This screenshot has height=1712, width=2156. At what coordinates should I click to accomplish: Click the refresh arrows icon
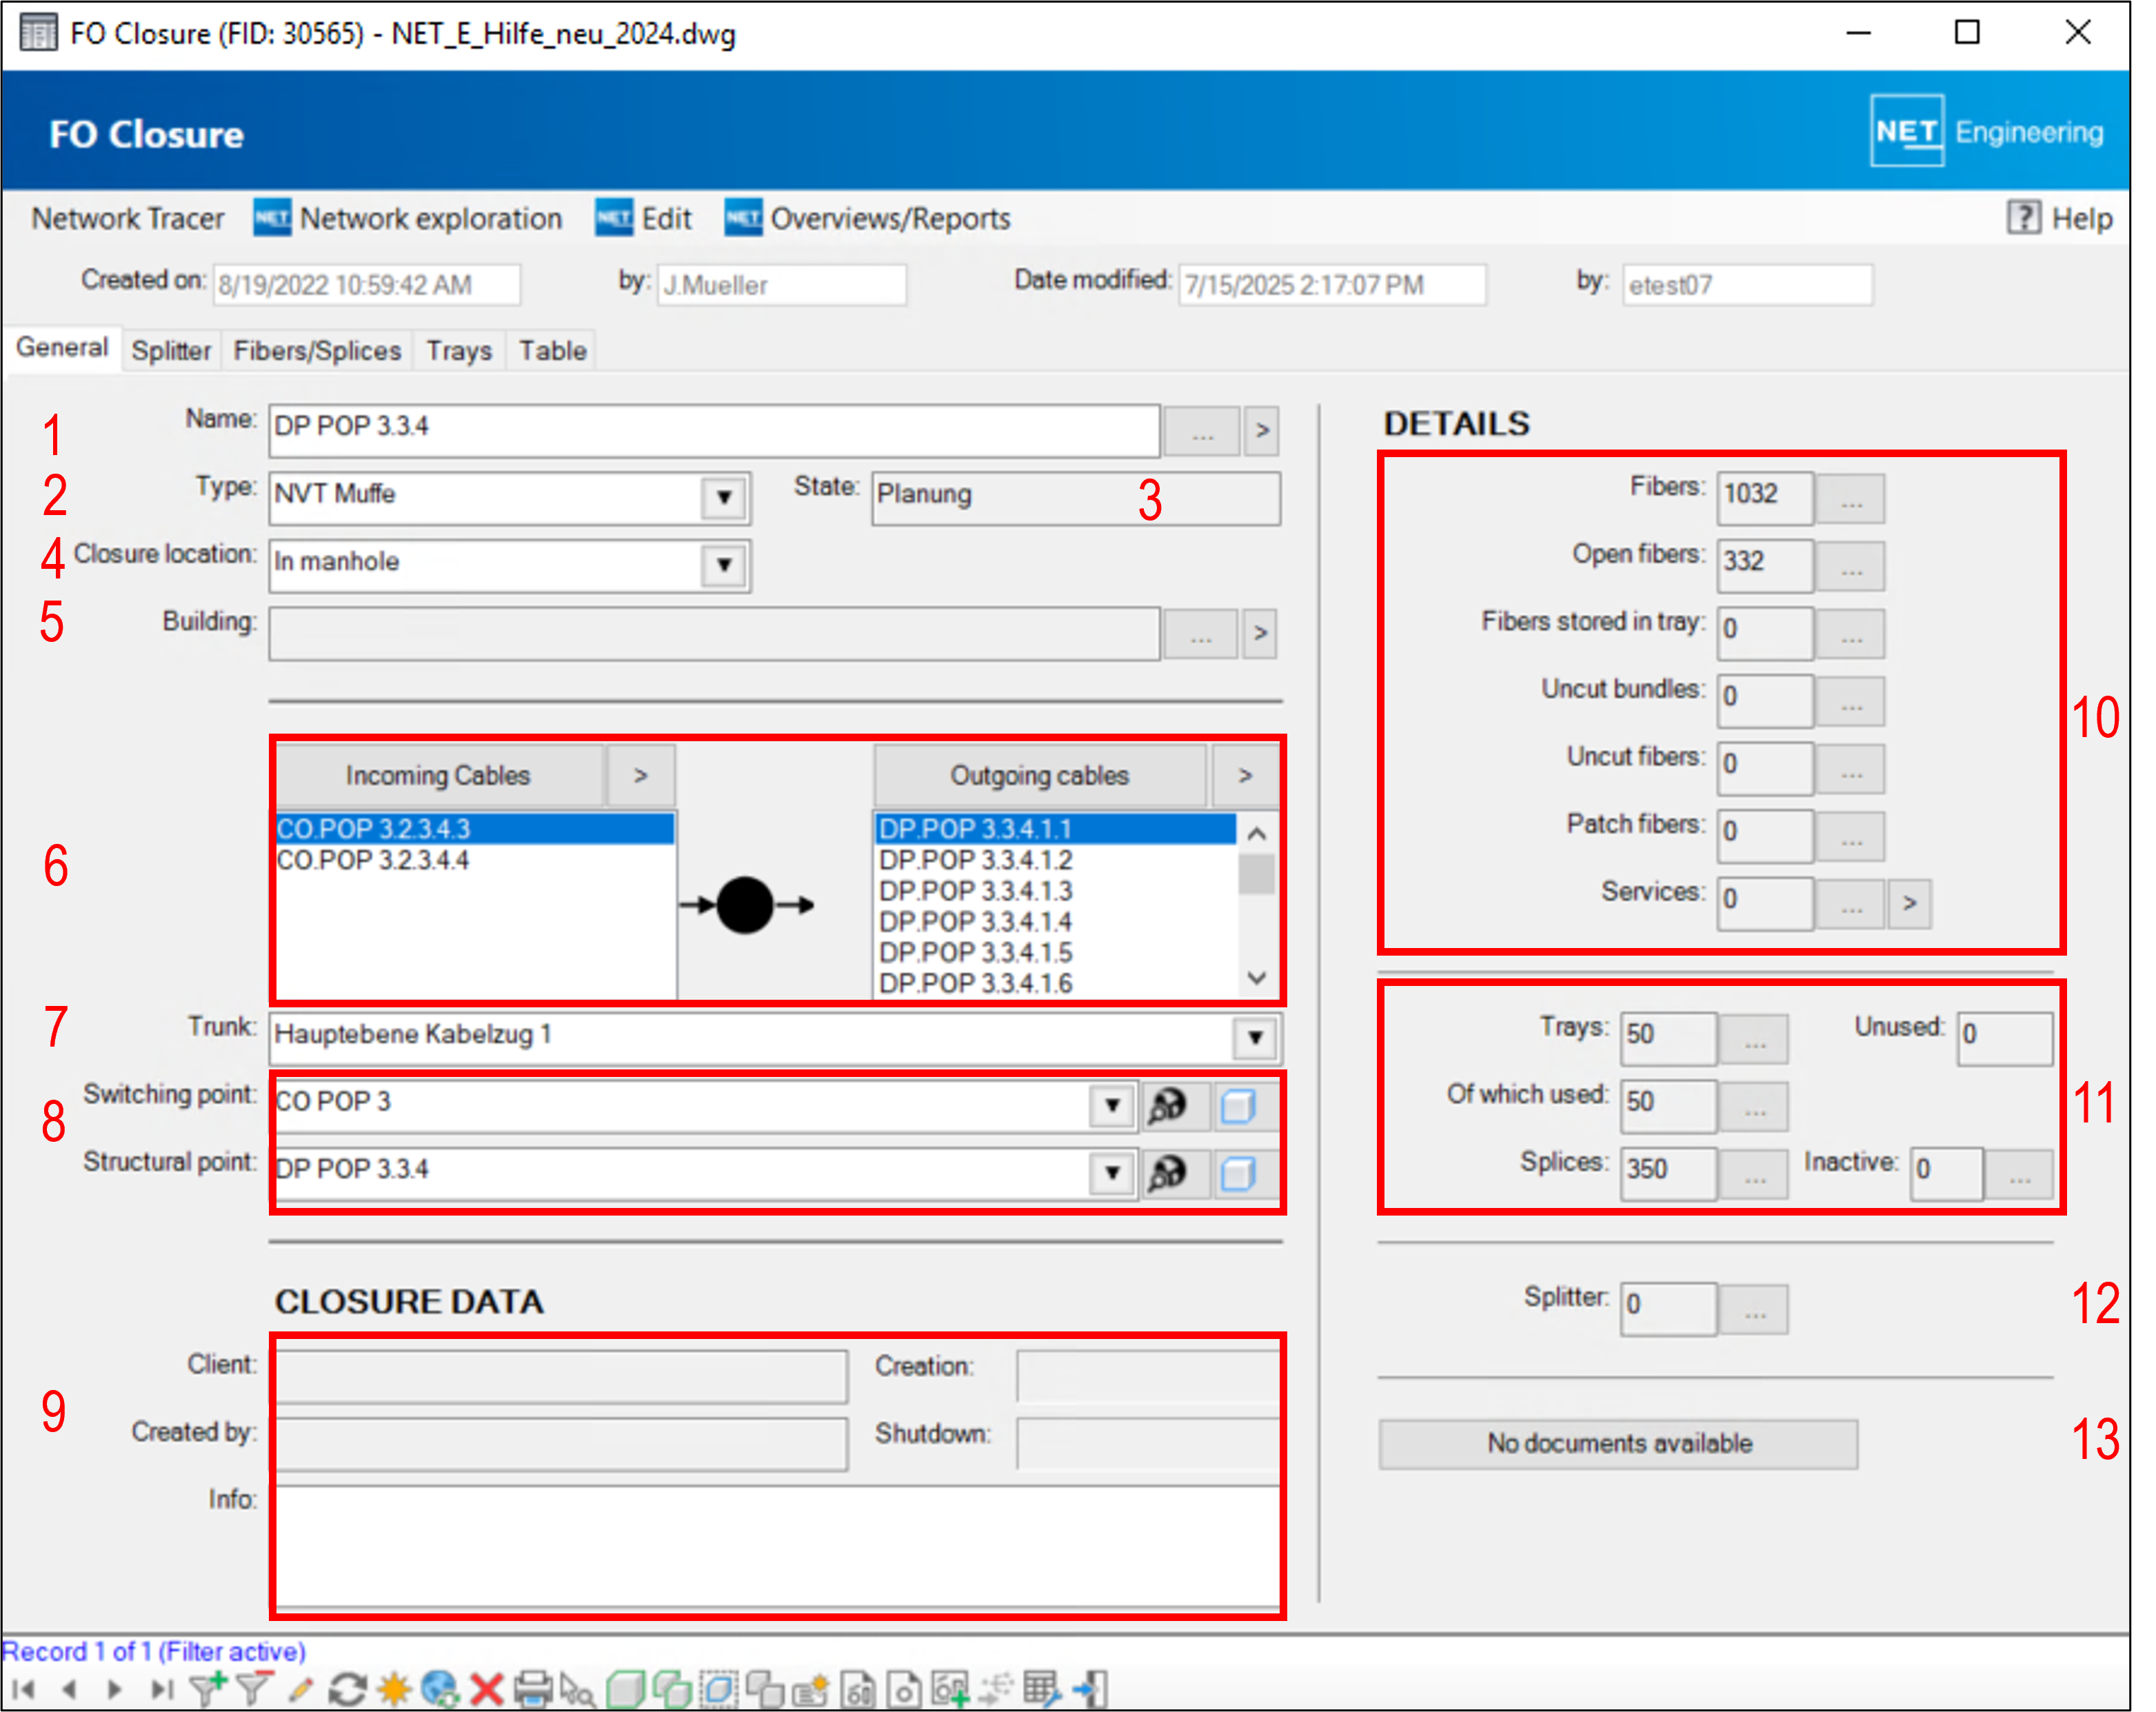[x=347, y=1689]
